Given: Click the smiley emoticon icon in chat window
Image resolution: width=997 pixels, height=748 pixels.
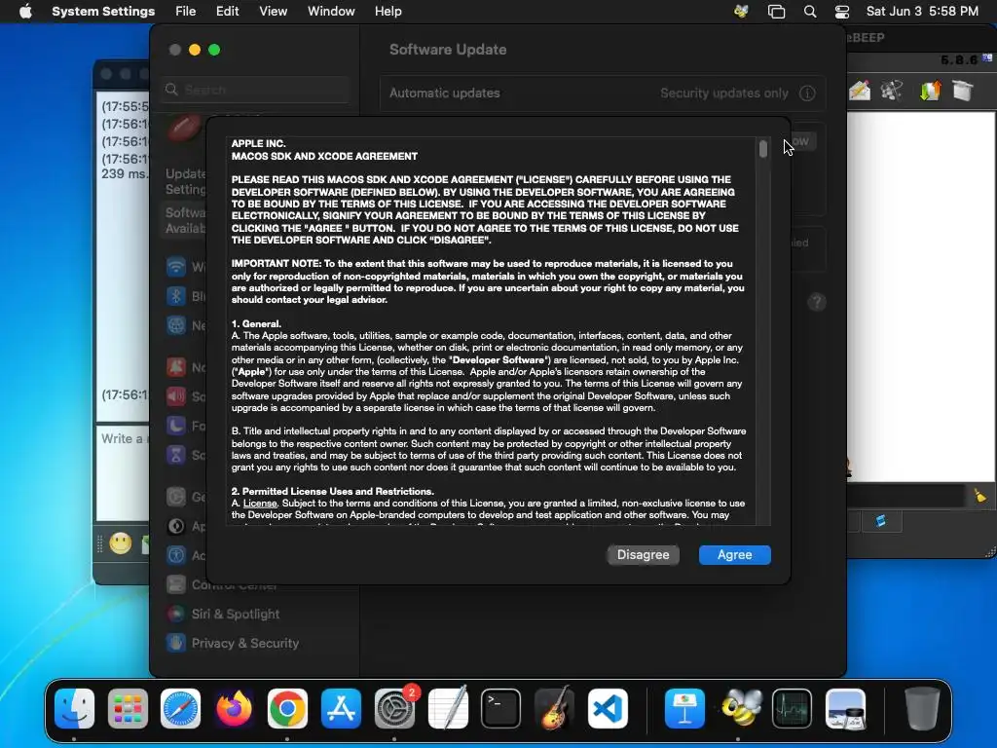Looking at the screenshot, I should [x=120, y=542].
